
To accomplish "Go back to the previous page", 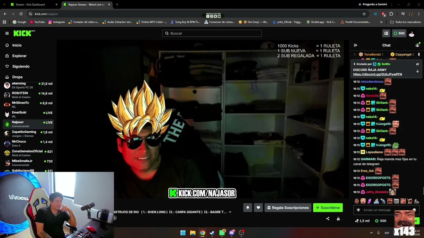I will click(5, 14).
